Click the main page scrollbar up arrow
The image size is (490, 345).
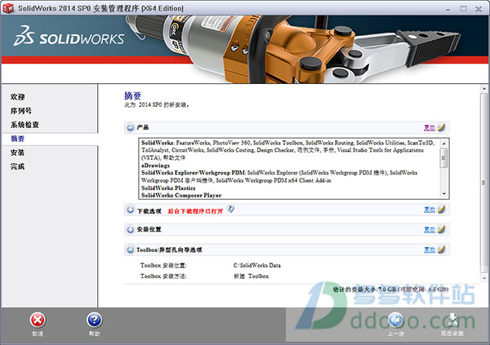tap(484, 88)
